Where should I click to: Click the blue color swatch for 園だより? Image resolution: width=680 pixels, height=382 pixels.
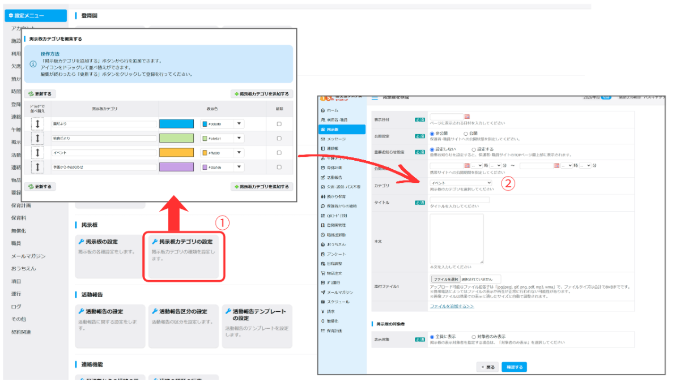[x=177, y=124]
